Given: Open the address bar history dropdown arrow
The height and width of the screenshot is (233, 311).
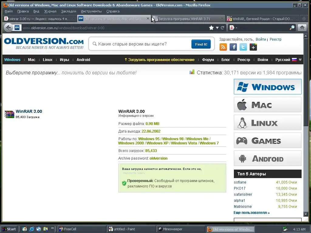Looking at the screenshot, I should [217, 28].
